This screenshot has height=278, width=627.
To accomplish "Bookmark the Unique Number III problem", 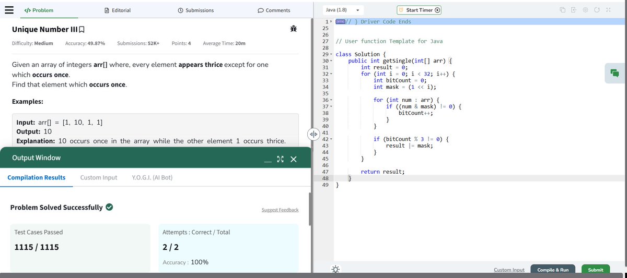I will click(82, 29).
